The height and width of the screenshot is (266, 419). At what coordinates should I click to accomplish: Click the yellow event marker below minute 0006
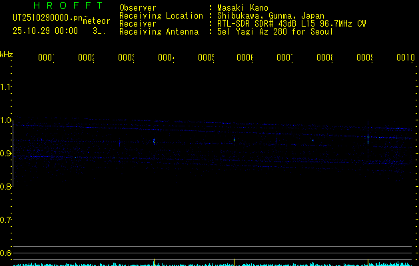tap(234, 262)
